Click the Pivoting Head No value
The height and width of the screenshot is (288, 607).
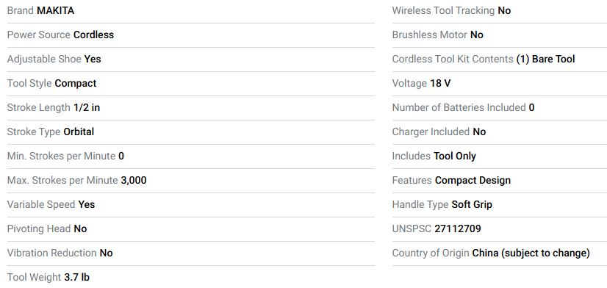pyautogui.click(x=80, y=229)
